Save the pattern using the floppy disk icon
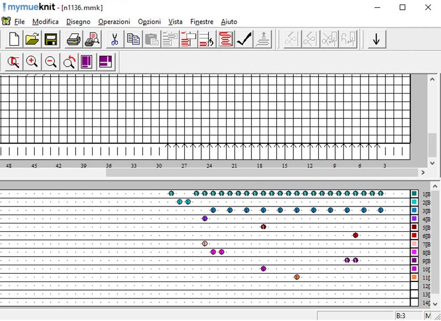Viewport: 441px width, 321px height. 51,40
